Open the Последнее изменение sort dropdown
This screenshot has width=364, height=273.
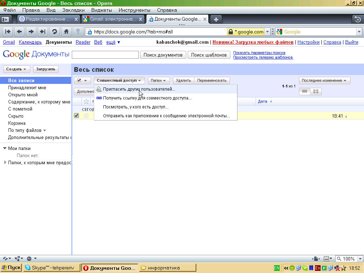[324, 81]
